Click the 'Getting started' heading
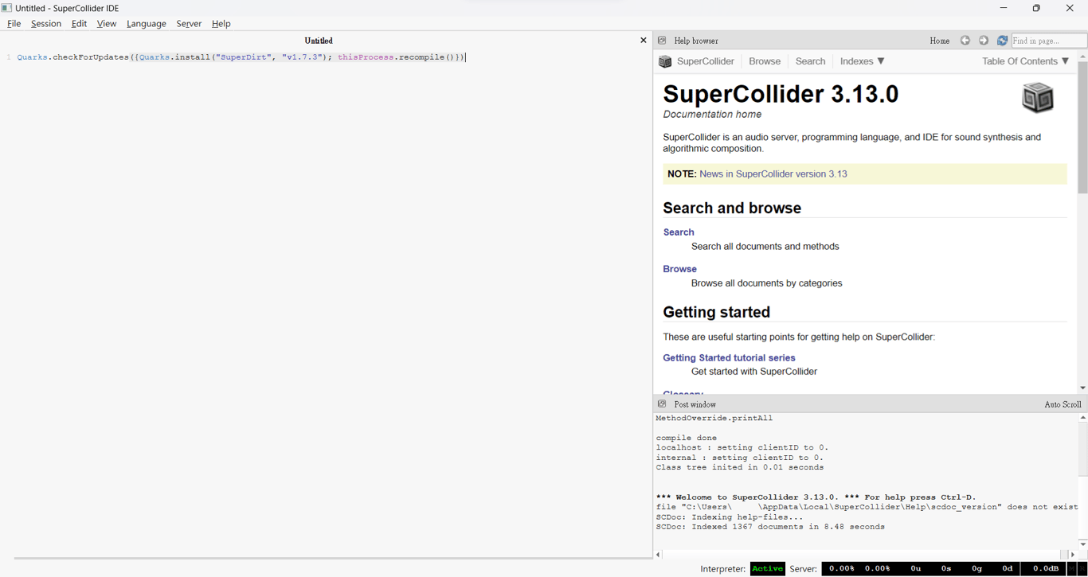1088x577 pixels. 716,313
